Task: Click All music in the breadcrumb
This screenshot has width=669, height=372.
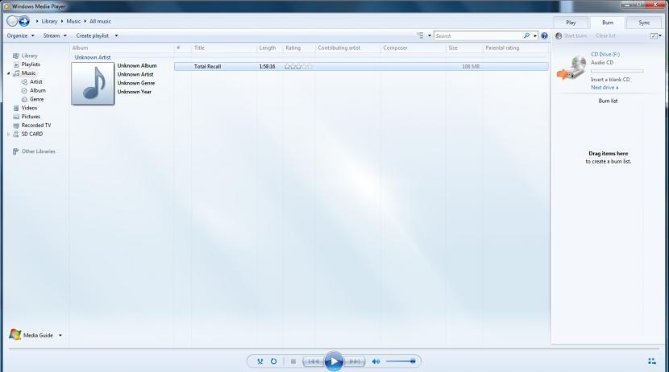Action: pos(100,21)
